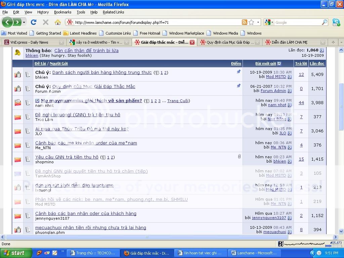Screen dimensions: 344x258
Task: Open thread Cảnh báo các mẹ khi nhận order
Action: [86, 143]
